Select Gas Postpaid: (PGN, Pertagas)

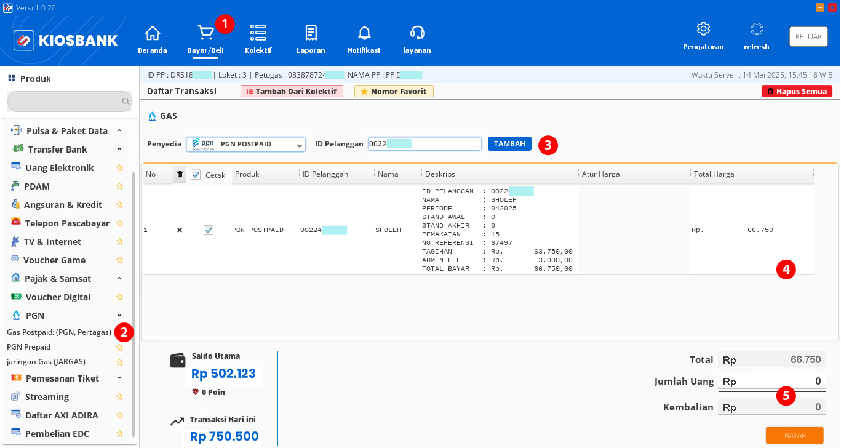tap(60, 332)
